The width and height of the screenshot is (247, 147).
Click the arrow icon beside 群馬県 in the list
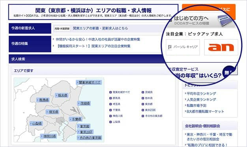[x=110, y=98]
